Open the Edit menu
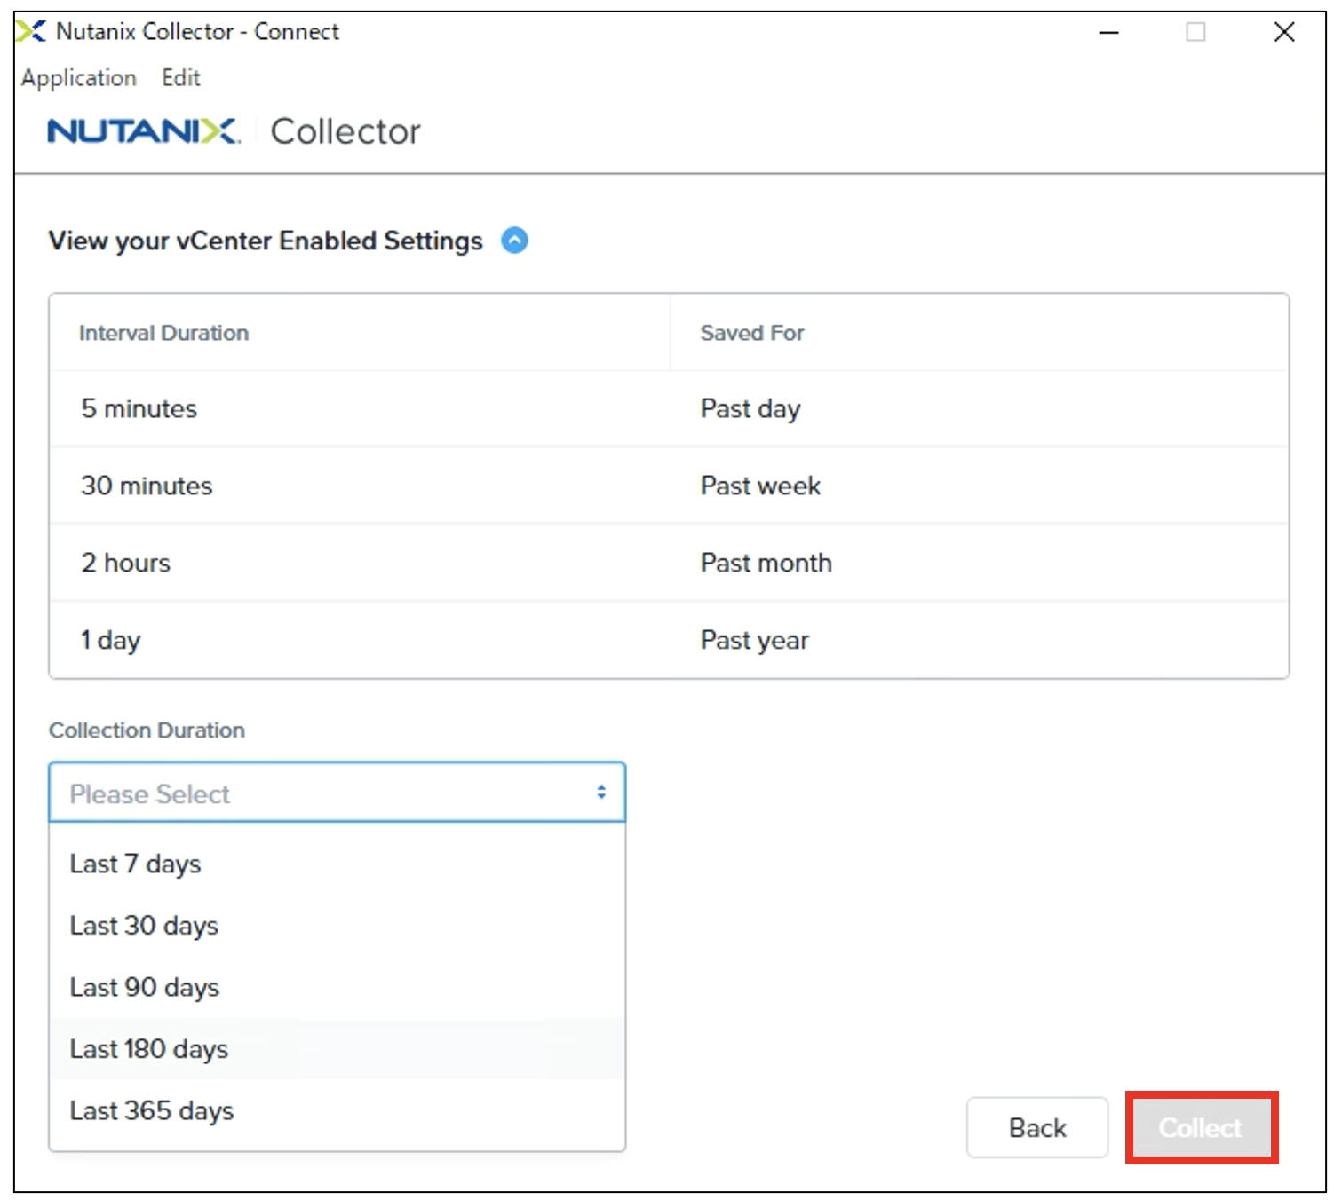 coord(181,78)
